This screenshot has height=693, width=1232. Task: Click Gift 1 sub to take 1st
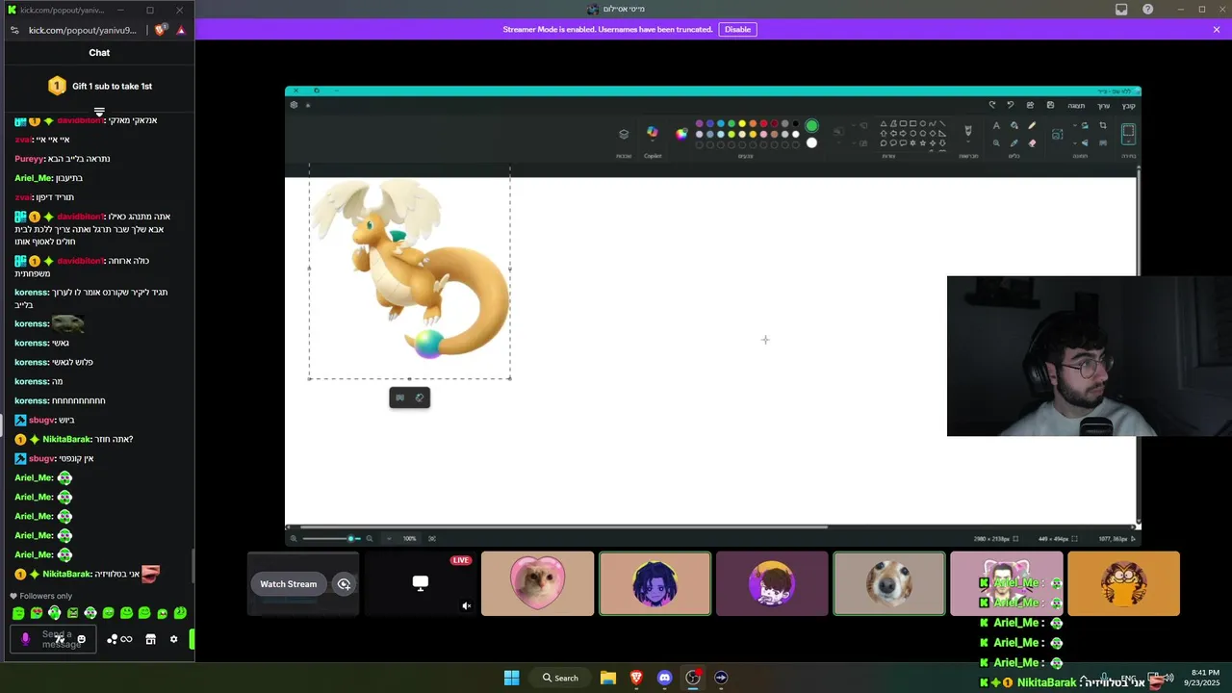[112, 87]
